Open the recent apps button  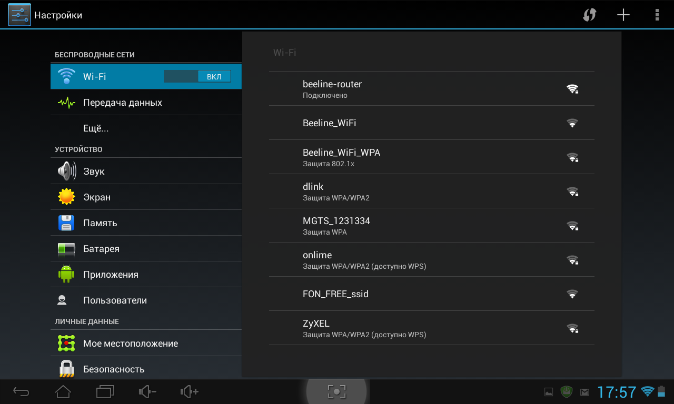[x=105, y=391]
